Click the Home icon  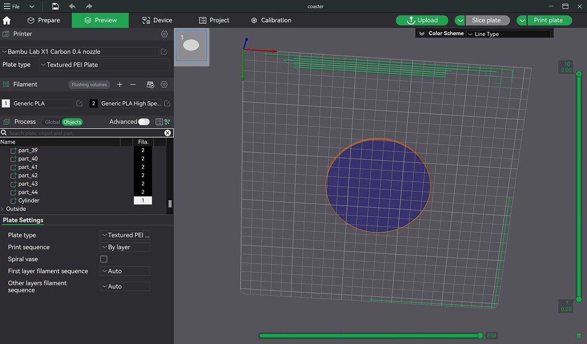(7, 20)
